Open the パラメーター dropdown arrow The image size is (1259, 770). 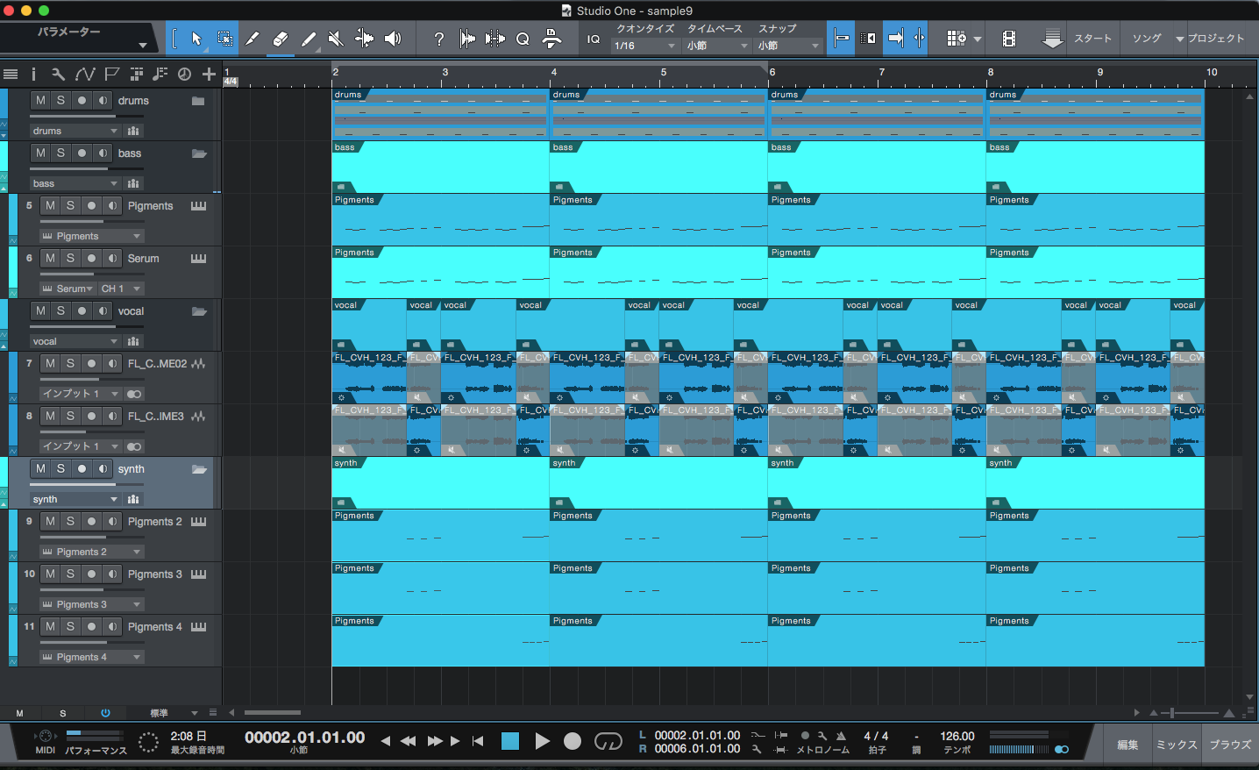[142, 45]
